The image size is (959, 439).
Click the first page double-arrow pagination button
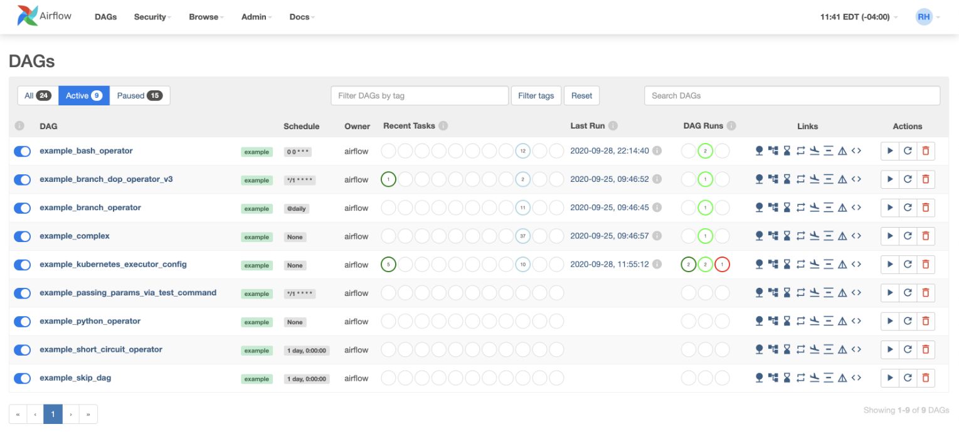[18, 414]
